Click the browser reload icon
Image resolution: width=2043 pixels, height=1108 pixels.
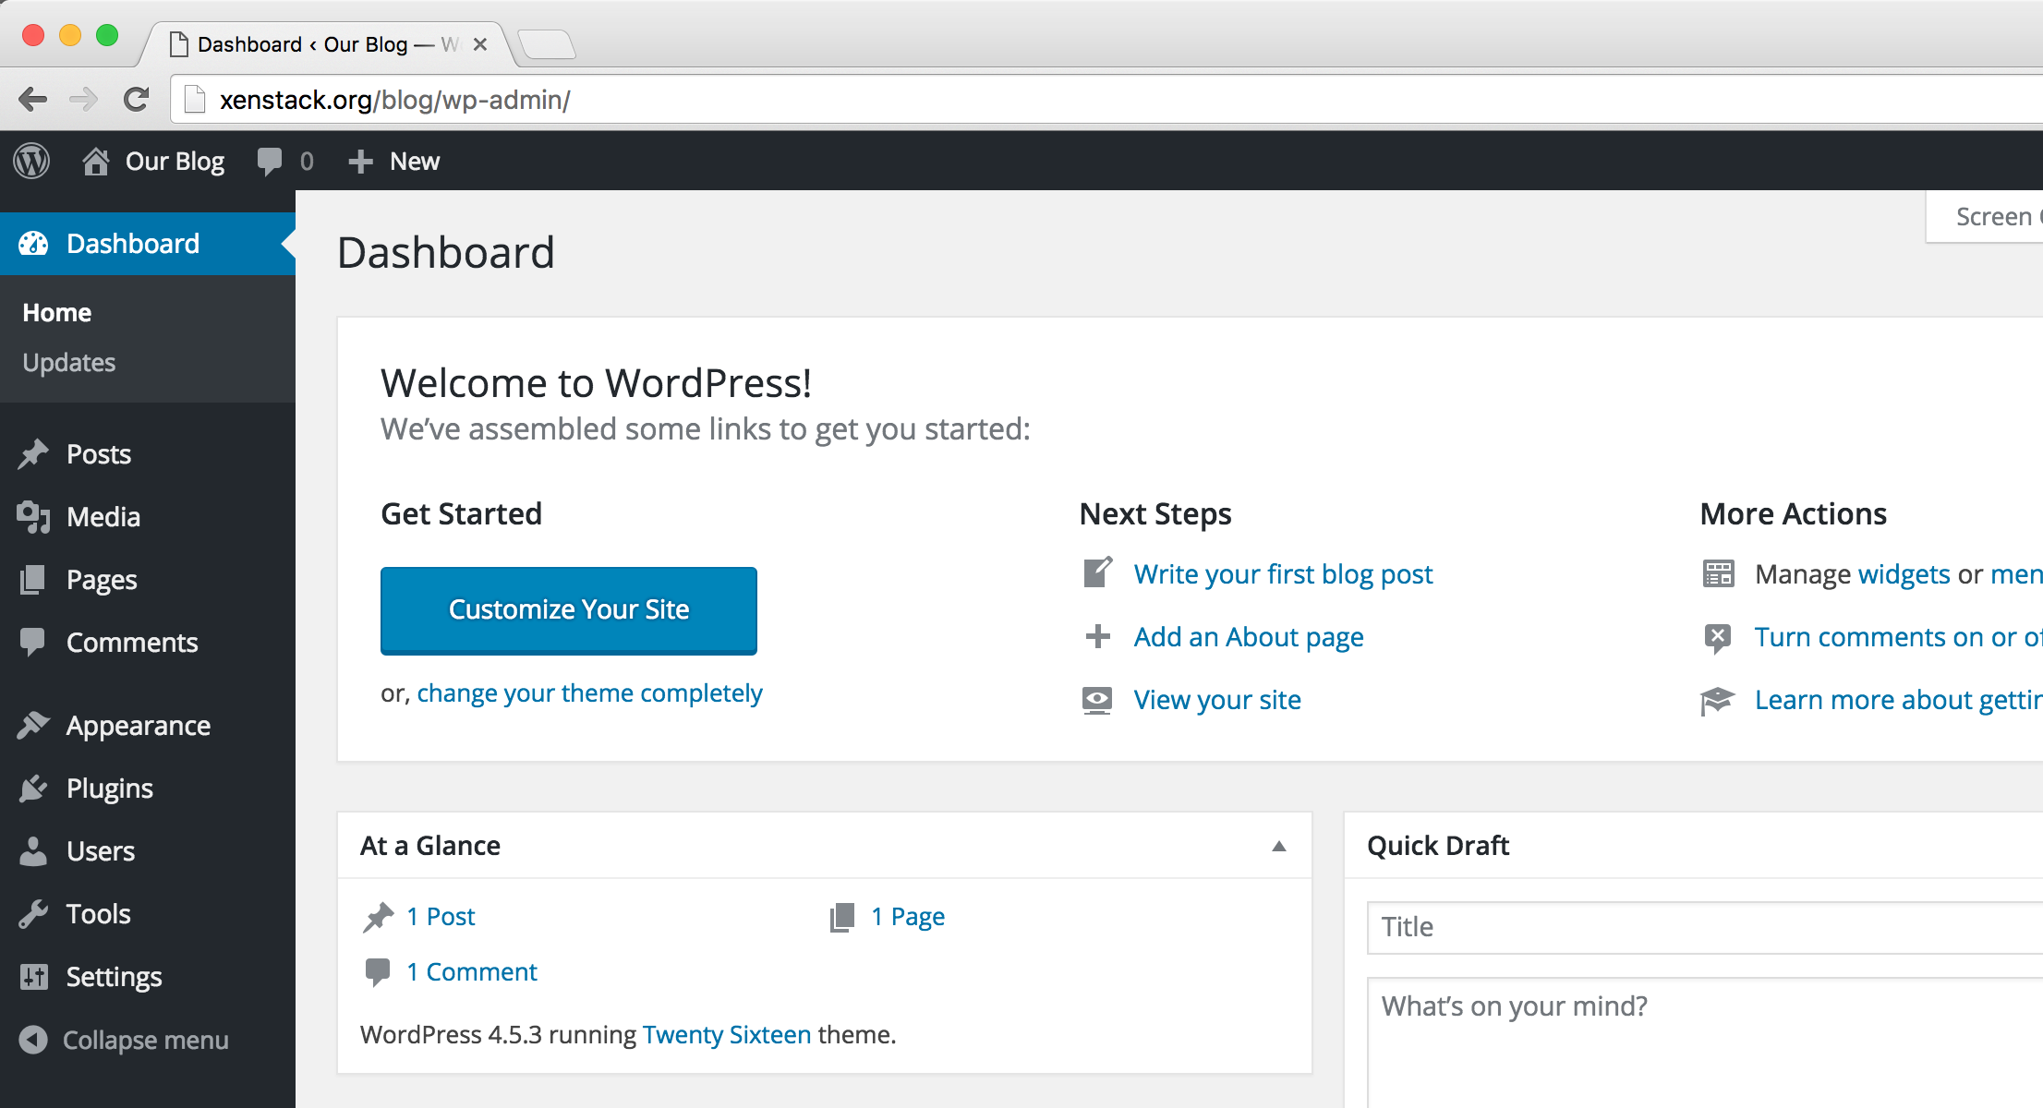(137, 100)
